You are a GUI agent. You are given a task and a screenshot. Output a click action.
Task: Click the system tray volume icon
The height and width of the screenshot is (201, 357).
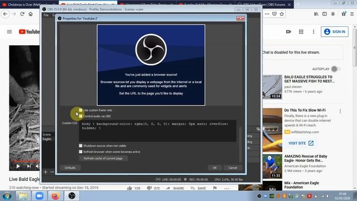click(327, 196)
